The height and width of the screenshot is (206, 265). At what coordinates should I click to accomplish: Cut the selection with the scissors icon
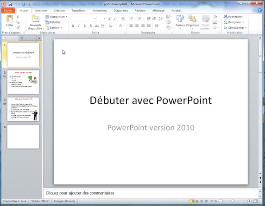click(x=18, y=17)
